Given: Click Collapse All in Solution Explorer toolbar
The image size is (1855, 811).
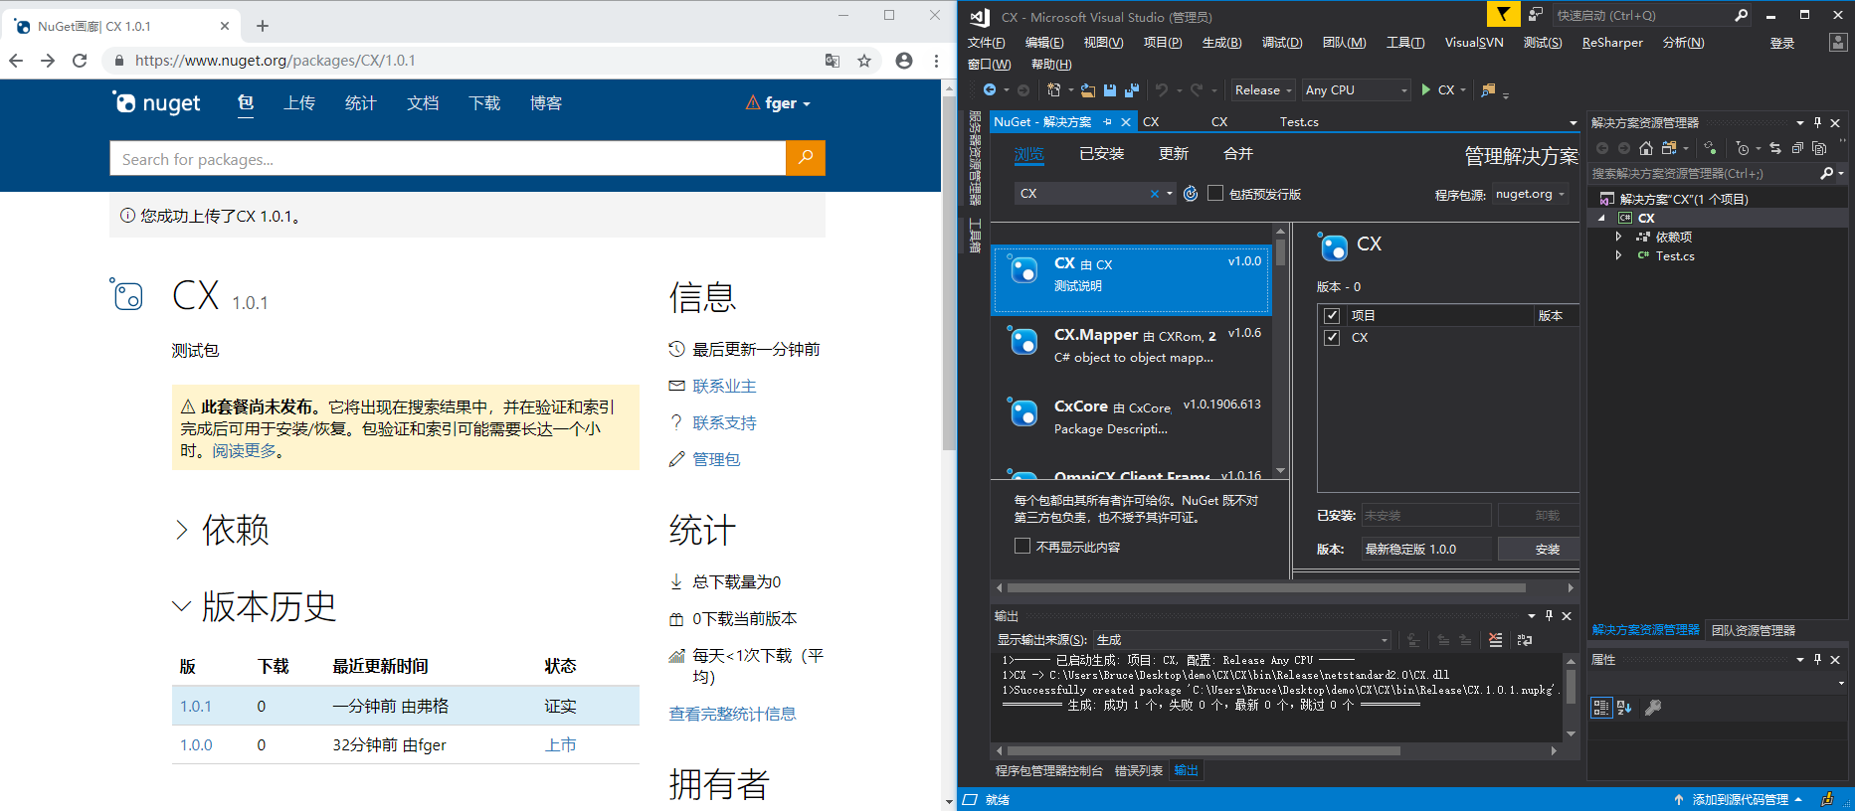Looking at the screenshot, I should coord(1797,148).
